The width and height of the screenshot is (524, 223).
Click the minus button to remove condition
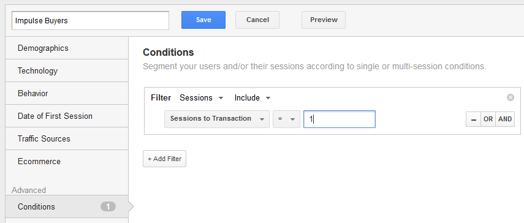473,119
